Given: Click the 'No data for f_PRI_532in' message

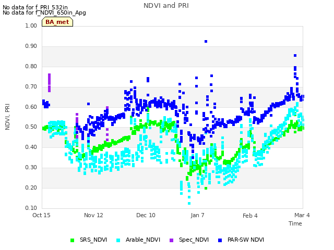Looking at the screenshot, I should point(35,7).
